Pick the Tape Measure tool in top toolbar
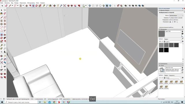This screenshot has width=185, height=104. click(x=44, y=6)
